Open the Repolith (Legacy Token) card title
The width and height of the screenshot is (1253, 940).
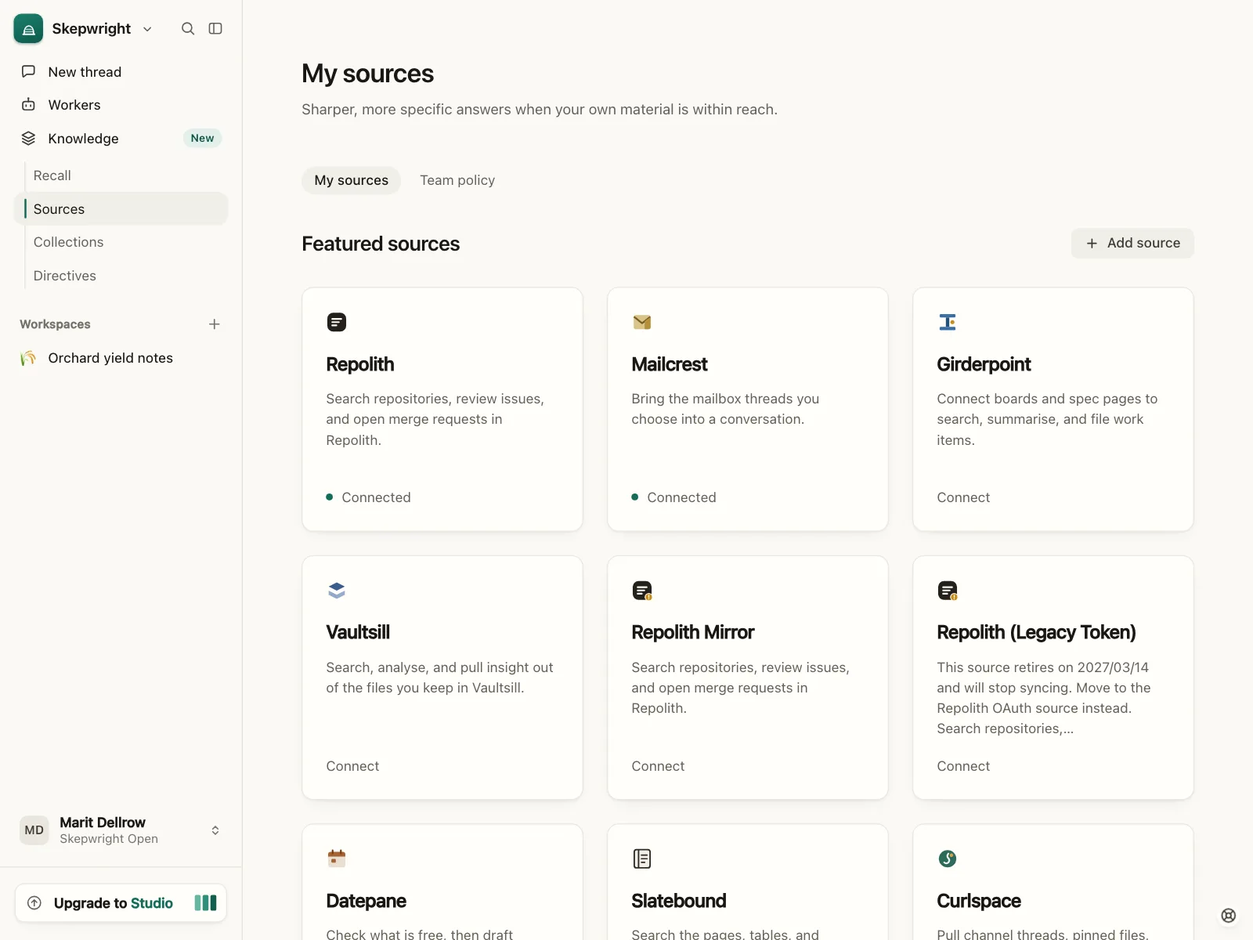(x=1036, y=632)
